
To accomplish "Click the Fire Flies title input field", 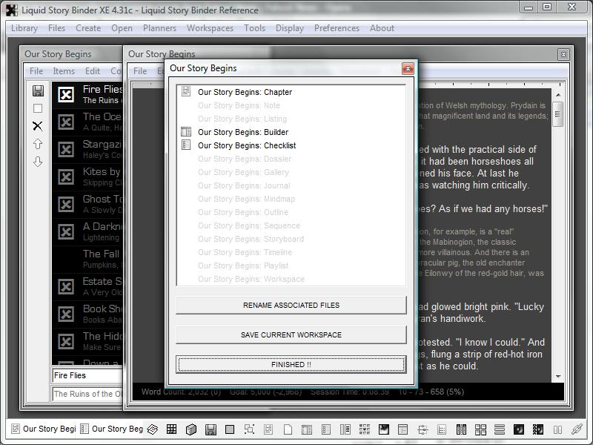I will tap(87, 375).
